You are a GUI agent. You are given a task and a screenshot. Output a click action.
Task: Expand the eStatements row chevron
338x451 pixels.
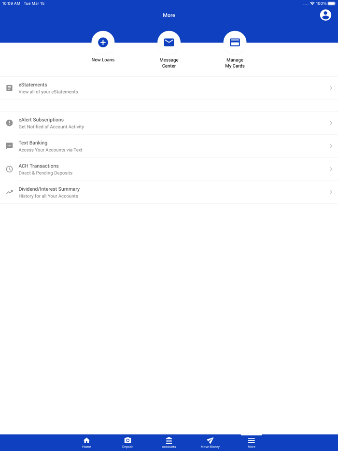click(331, 88)
